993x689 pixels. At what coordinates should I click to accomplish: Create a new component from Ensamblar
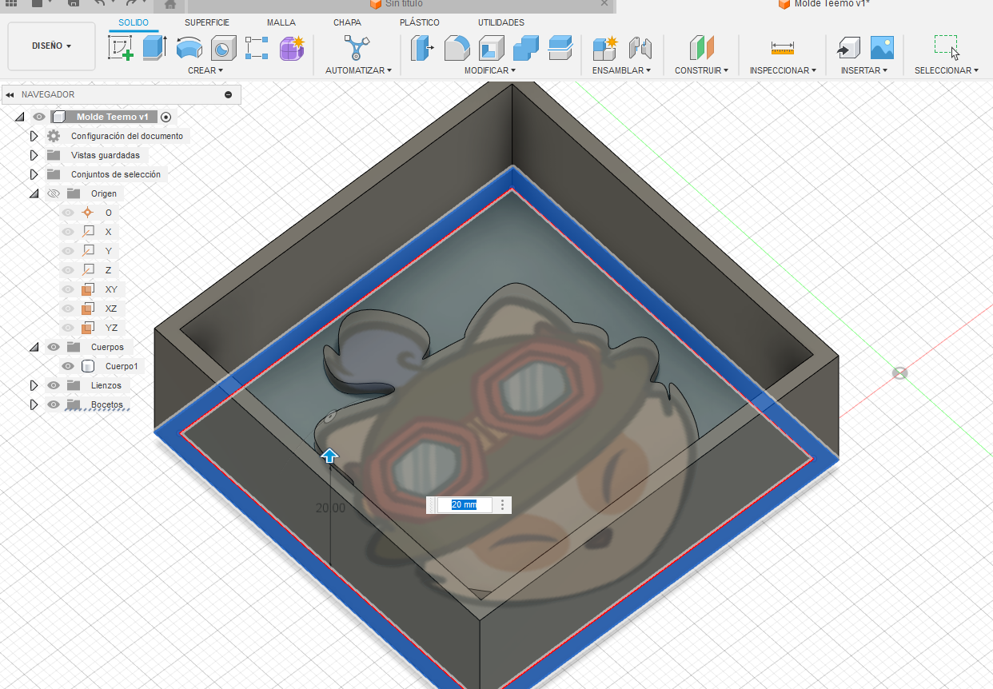[x=604, y=50]
